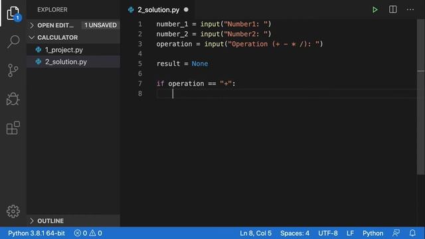Place cursor on line 1 number_1 code
425x239 pixels.
(214, 24)
